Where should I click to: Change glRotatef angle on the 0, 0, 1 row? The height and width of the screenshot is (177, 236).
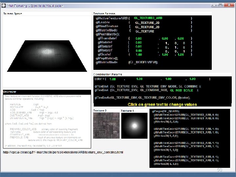[139, 51]
